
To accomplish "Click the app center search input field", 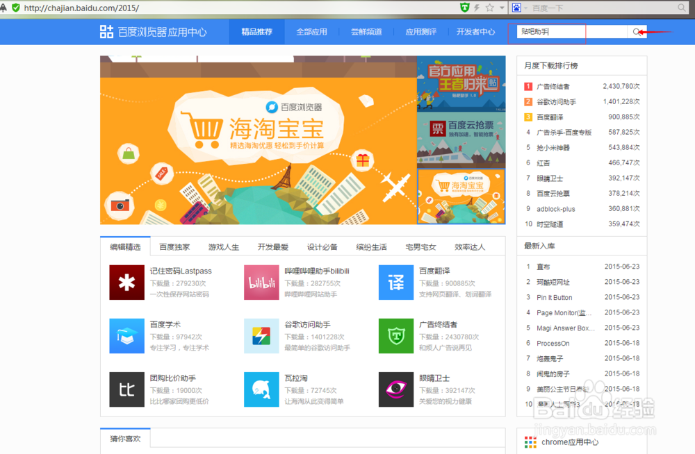I will (572, 32).
